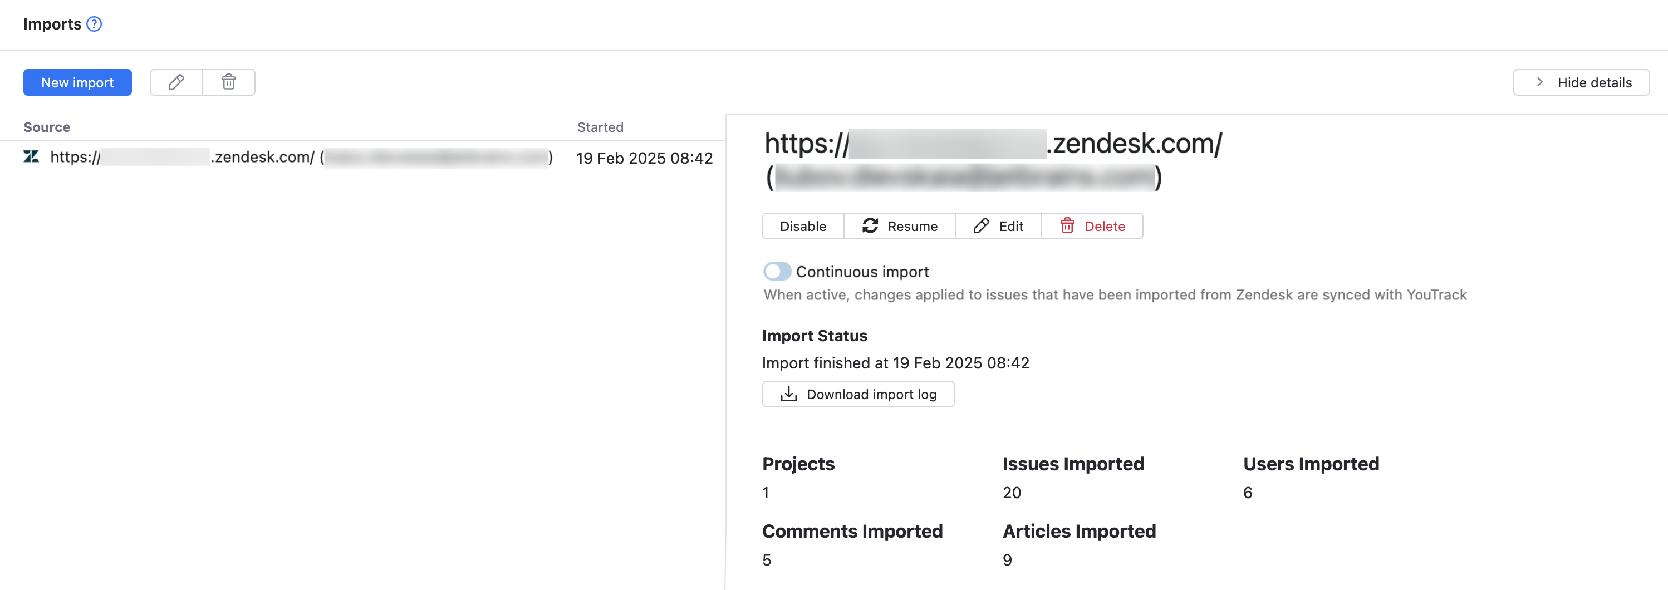
Task: Click the Continuous import label text
Action: point(862,272)
